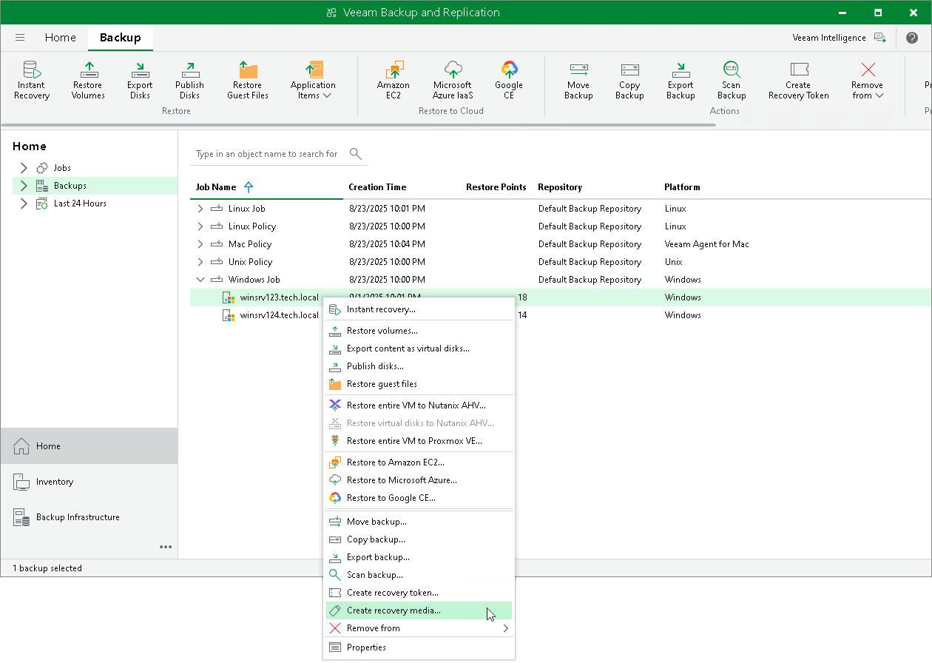Select Jobs in the Home tree

[x=62, y=168]
